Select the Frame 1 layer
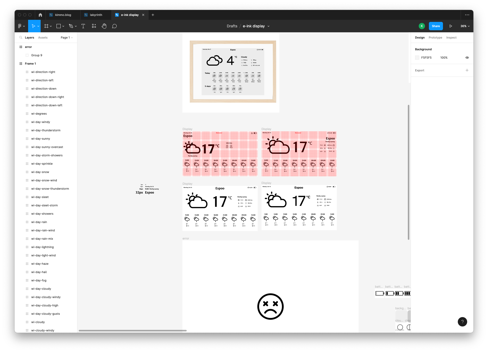 [x=46, y=64]
